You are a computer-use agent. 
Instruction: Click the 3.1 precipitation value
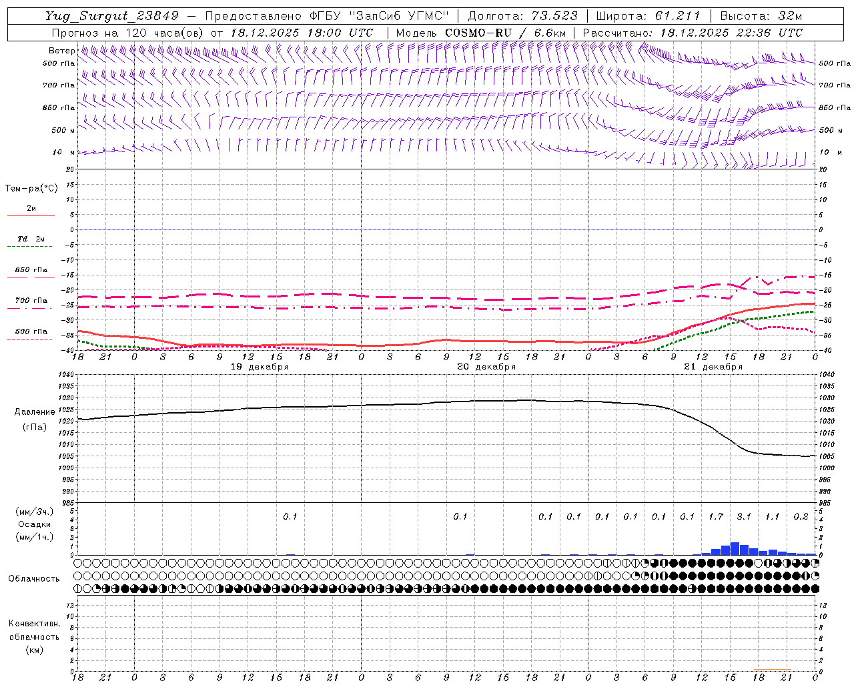pos(744,517)
